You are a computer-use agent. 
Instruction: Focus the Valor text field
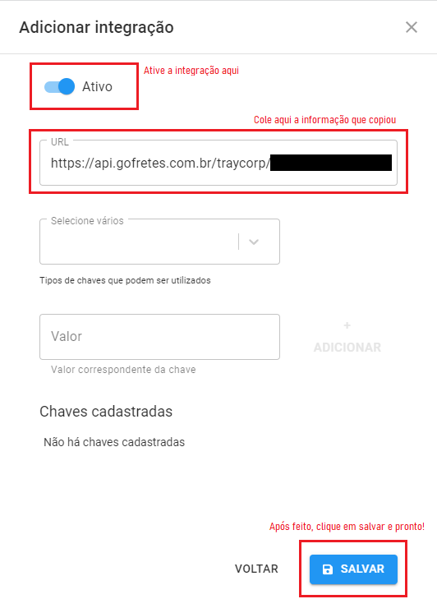point(159,337)
